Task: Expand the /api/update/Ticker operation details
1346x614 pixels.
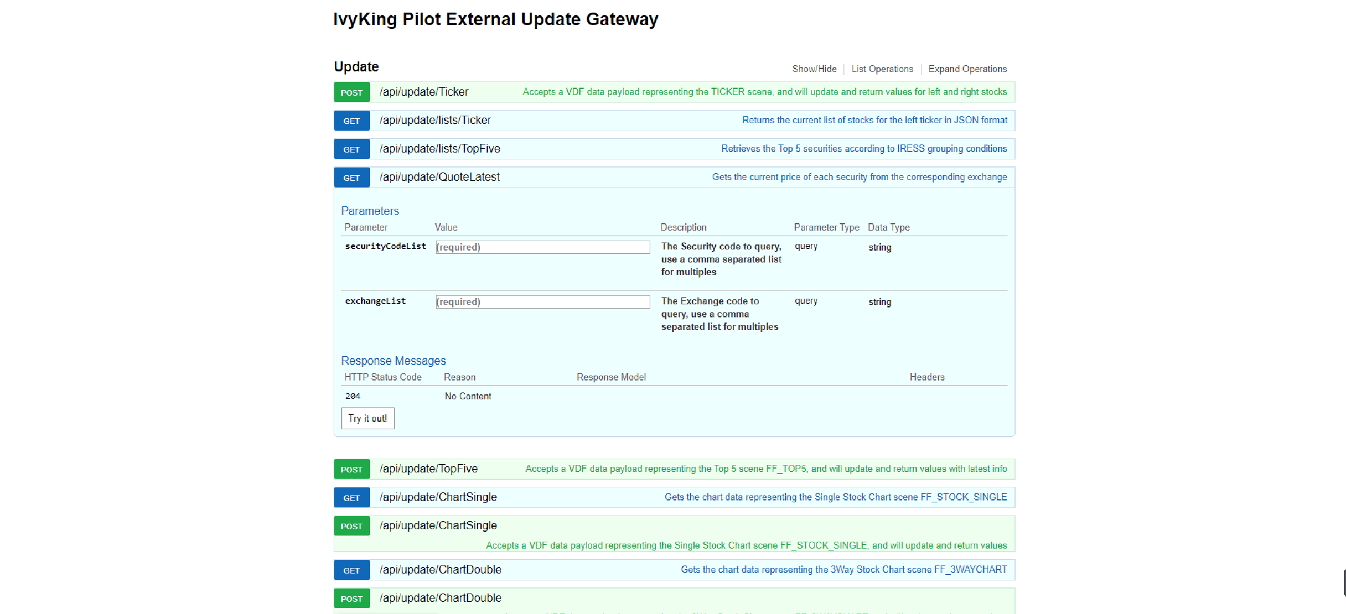Action: click(x=423, y=92)
